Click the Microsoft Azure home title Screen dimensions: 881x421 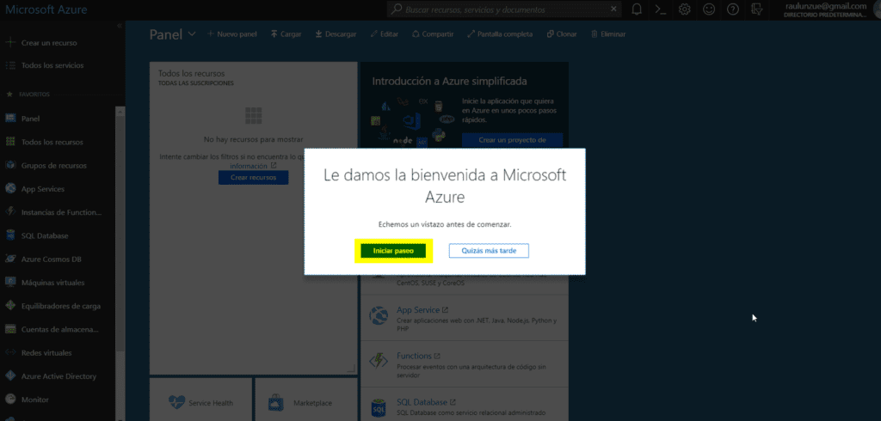tap(46, 9)
